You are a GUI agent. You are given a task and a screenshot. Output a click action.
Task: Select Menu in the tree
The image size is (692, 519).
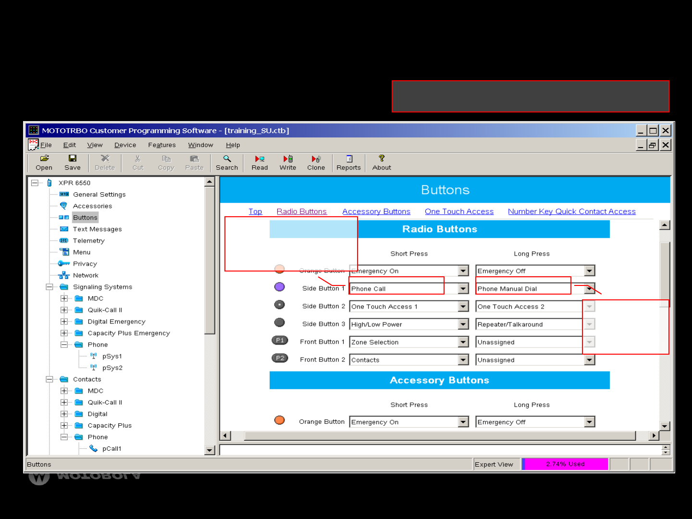click(82, 252)
